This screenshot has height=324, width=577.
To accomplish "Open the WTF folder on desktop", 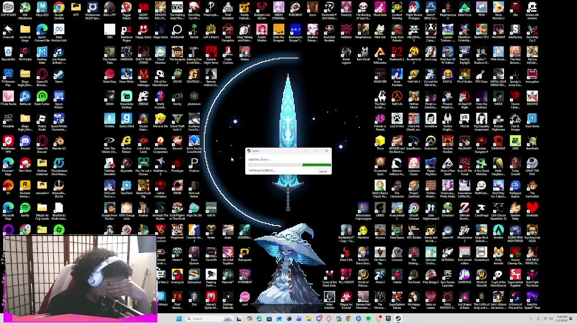I will tap(76, 10).
